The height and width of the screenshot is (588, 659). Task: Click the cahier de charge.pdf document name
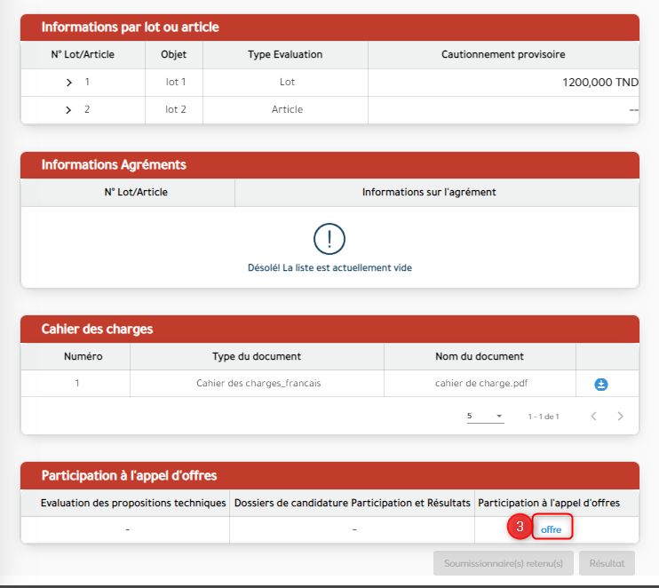click(x=480, y=384)
